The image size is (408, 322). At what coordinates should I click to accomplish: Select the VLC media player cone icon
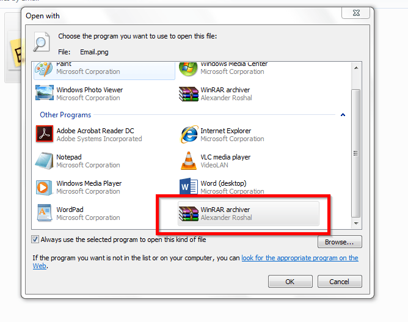[189, 161]
